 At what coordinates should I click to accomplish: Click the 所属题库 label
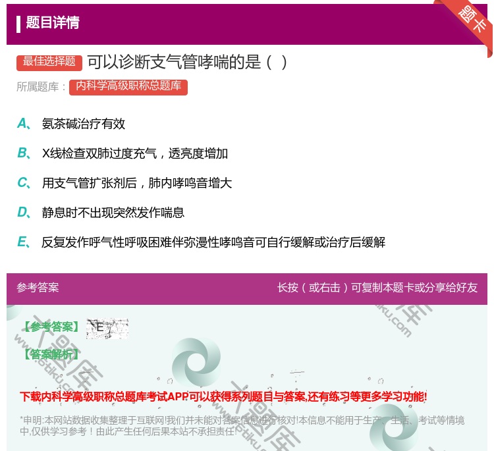tap(41, 87)
